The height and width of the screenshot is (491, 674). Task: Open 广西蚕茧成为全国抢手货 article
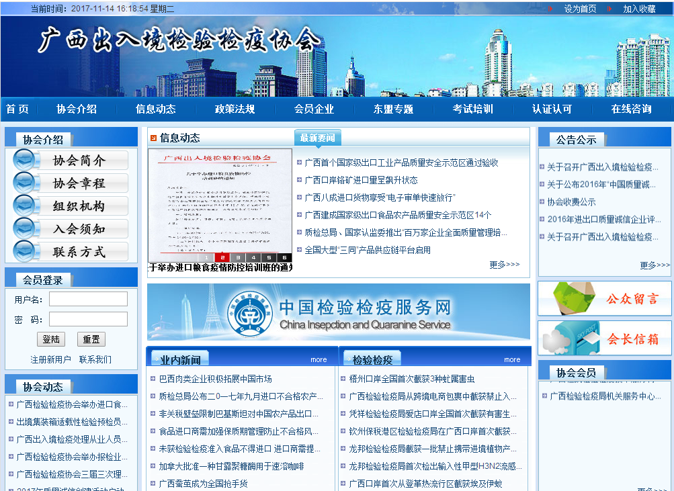click(x=204, y=484)
